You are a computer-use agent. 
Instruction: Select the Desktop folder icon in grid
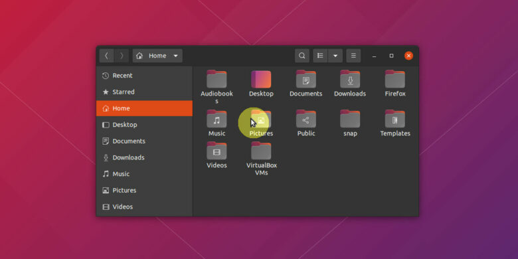tap(261, 79)
